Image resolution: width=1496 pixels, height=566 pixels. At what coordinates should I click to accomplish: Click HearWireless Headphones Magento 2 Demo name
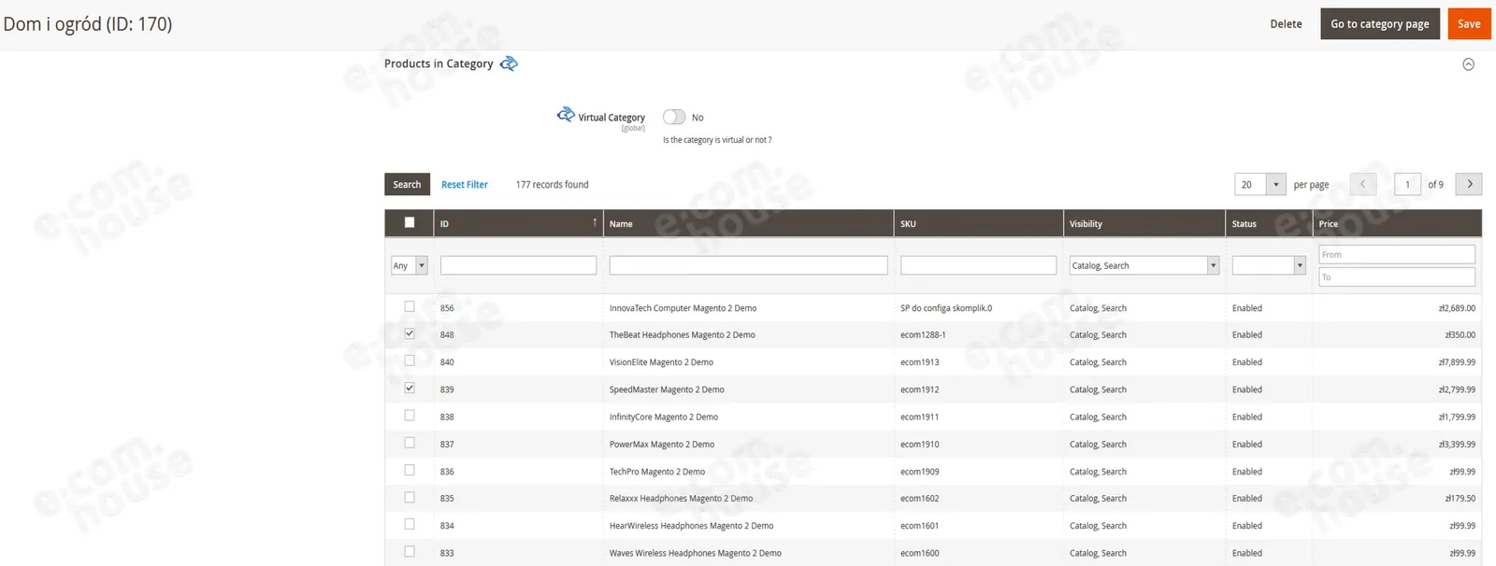(x=692, y=526)
